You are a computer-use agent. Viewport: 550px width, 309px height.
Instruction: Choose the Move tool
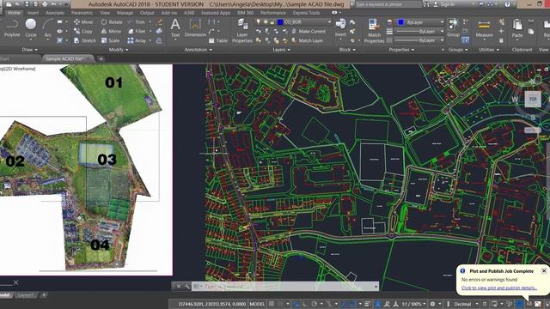(x=83, y=21)
